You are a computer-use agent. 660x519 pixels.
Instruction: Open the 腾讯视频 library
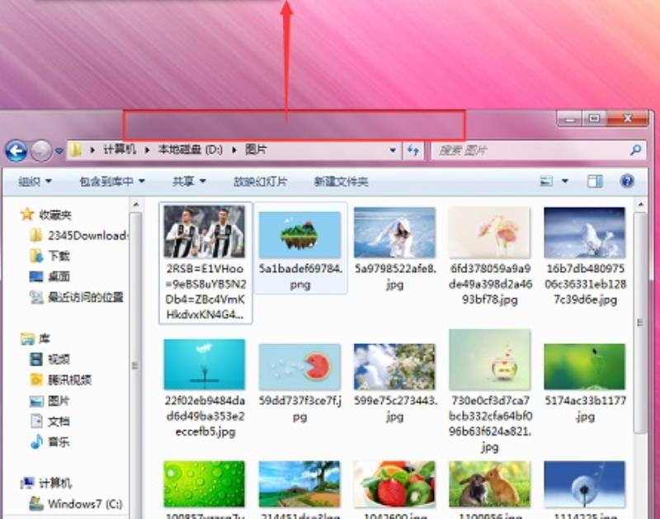coord(69,380)
